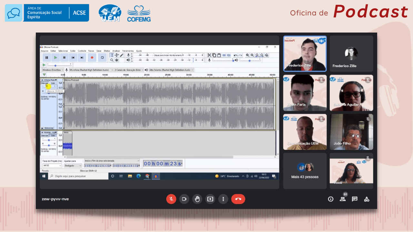Toggle microphone mute in the Meet call
413x232 pixels.
(171, 199)
